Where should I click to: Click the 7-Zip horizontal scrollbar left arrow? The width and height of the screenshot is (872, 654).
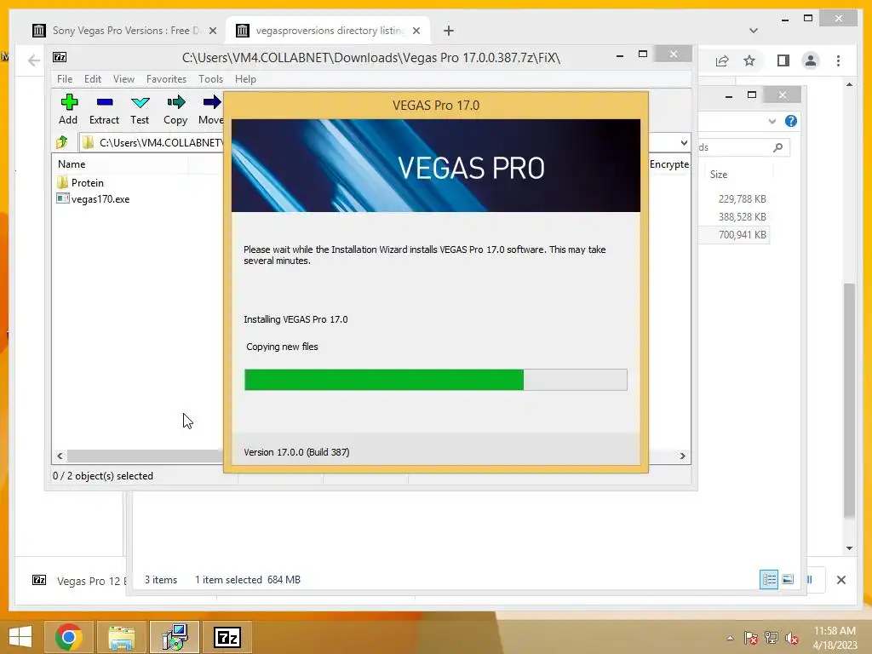[x=60, y=456]
